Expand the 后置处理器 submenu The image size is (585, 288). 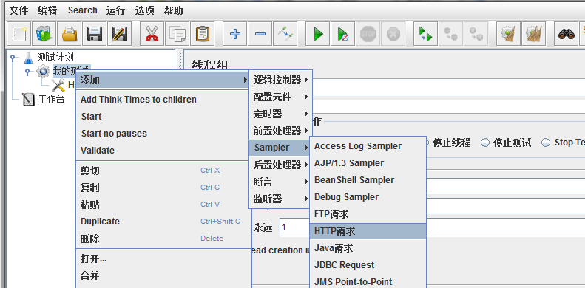[x=280, y=165]
